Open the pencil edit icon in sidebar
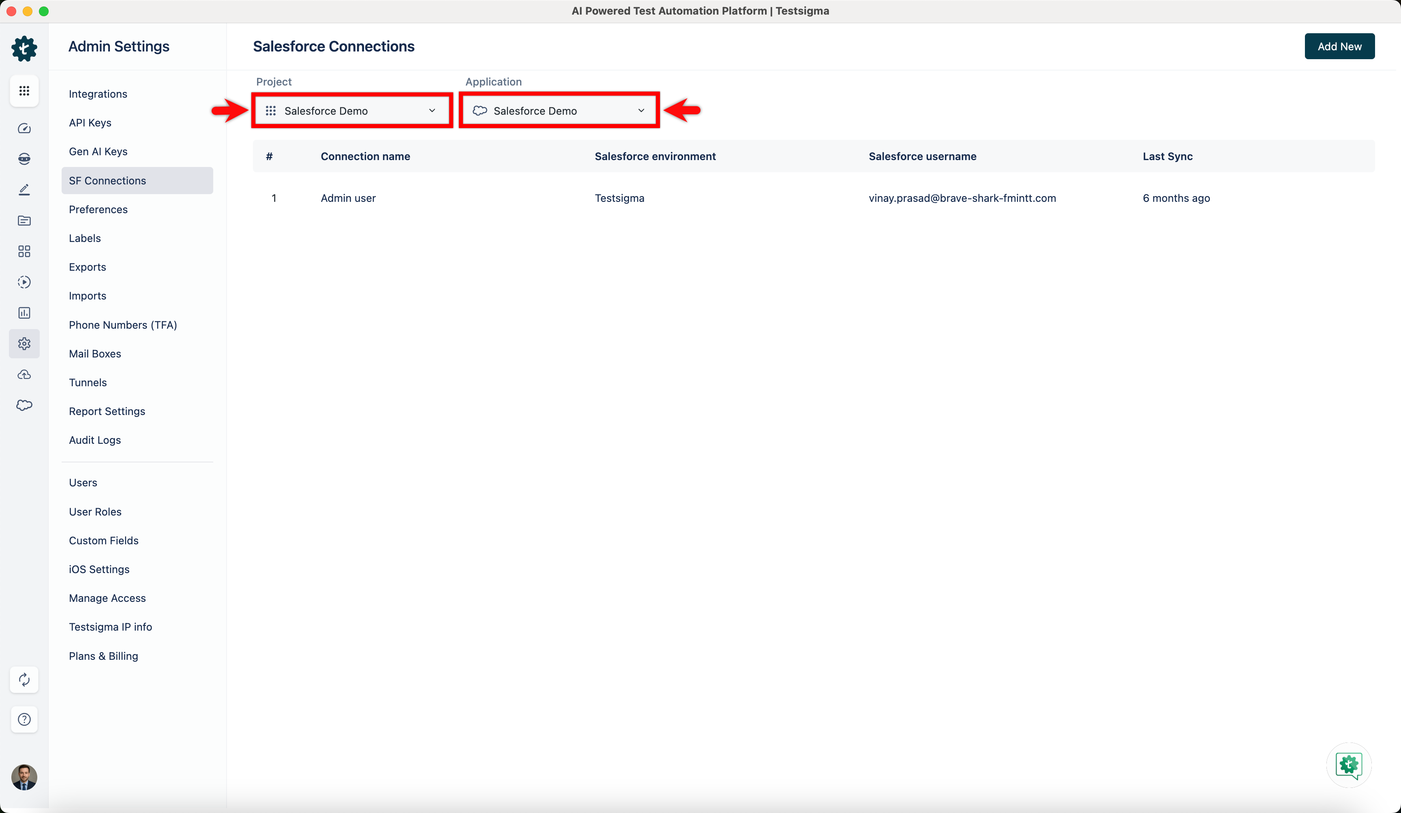 (24, 190)
